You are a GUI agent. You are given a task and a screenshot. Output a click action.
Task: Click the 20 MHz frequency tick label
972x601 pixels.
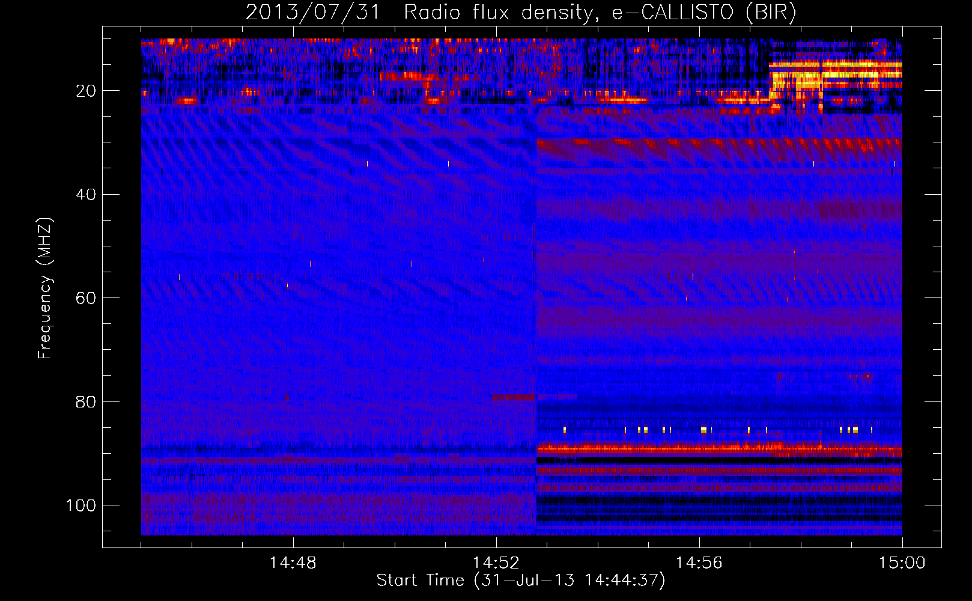point(86,91)
